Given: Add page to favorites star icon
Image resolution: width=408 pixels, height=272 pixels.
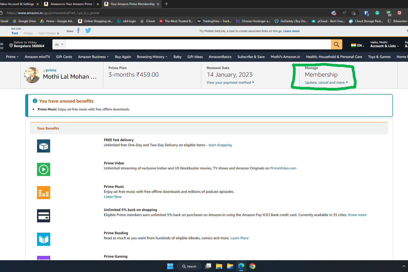Looking at the screenshot, I should pyautogui.click(x=354, y=13).
